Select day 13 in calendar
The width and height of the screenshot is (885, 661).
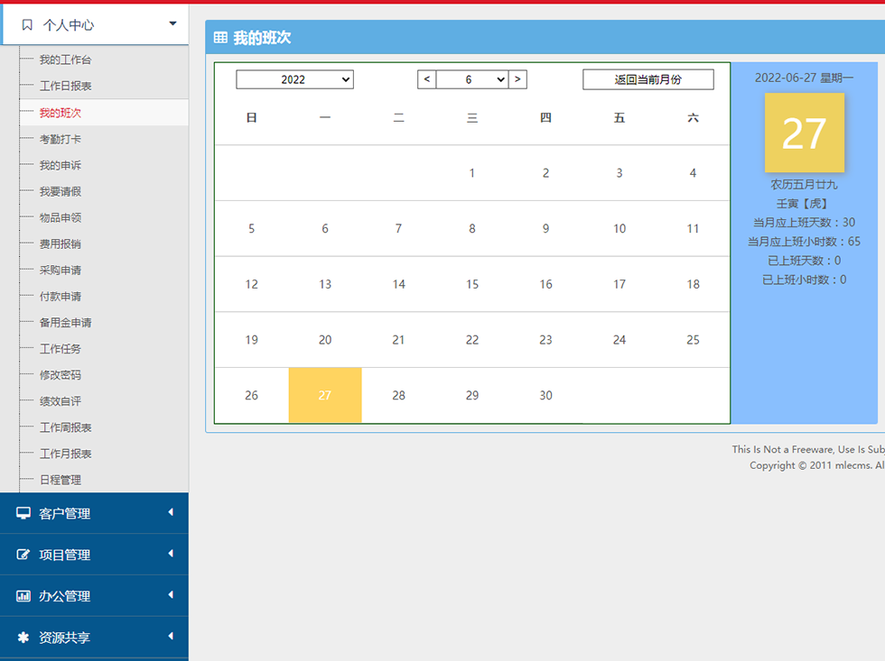pyautogui.click(x=325, y=284)
